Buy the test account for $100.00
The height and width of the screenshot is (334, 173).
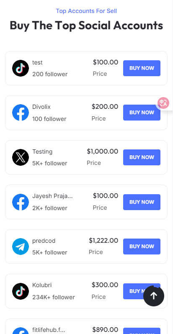click(142, 68)
